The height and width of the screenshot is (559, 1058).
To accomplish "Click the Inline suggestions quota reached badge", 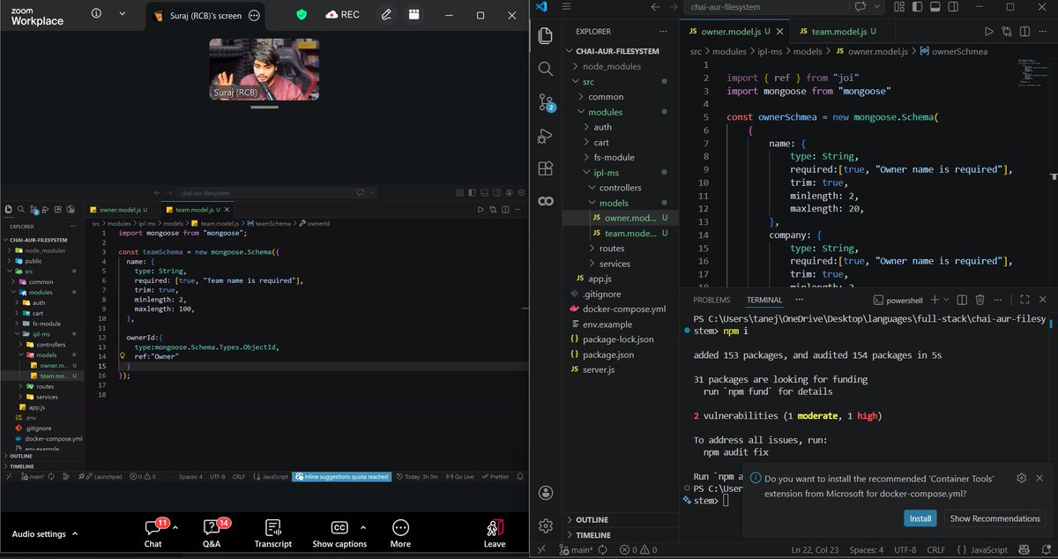I will point(341,476).
